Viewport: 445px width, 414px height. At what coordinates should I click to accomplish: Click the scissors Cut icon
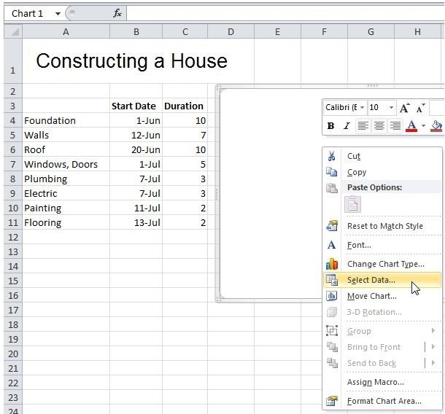331,156
